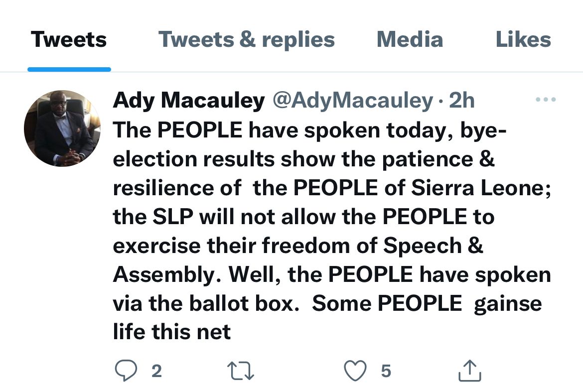Click the 2h tweet timestamp
Viewport: 583px width, 384px height.
[462, 101]
